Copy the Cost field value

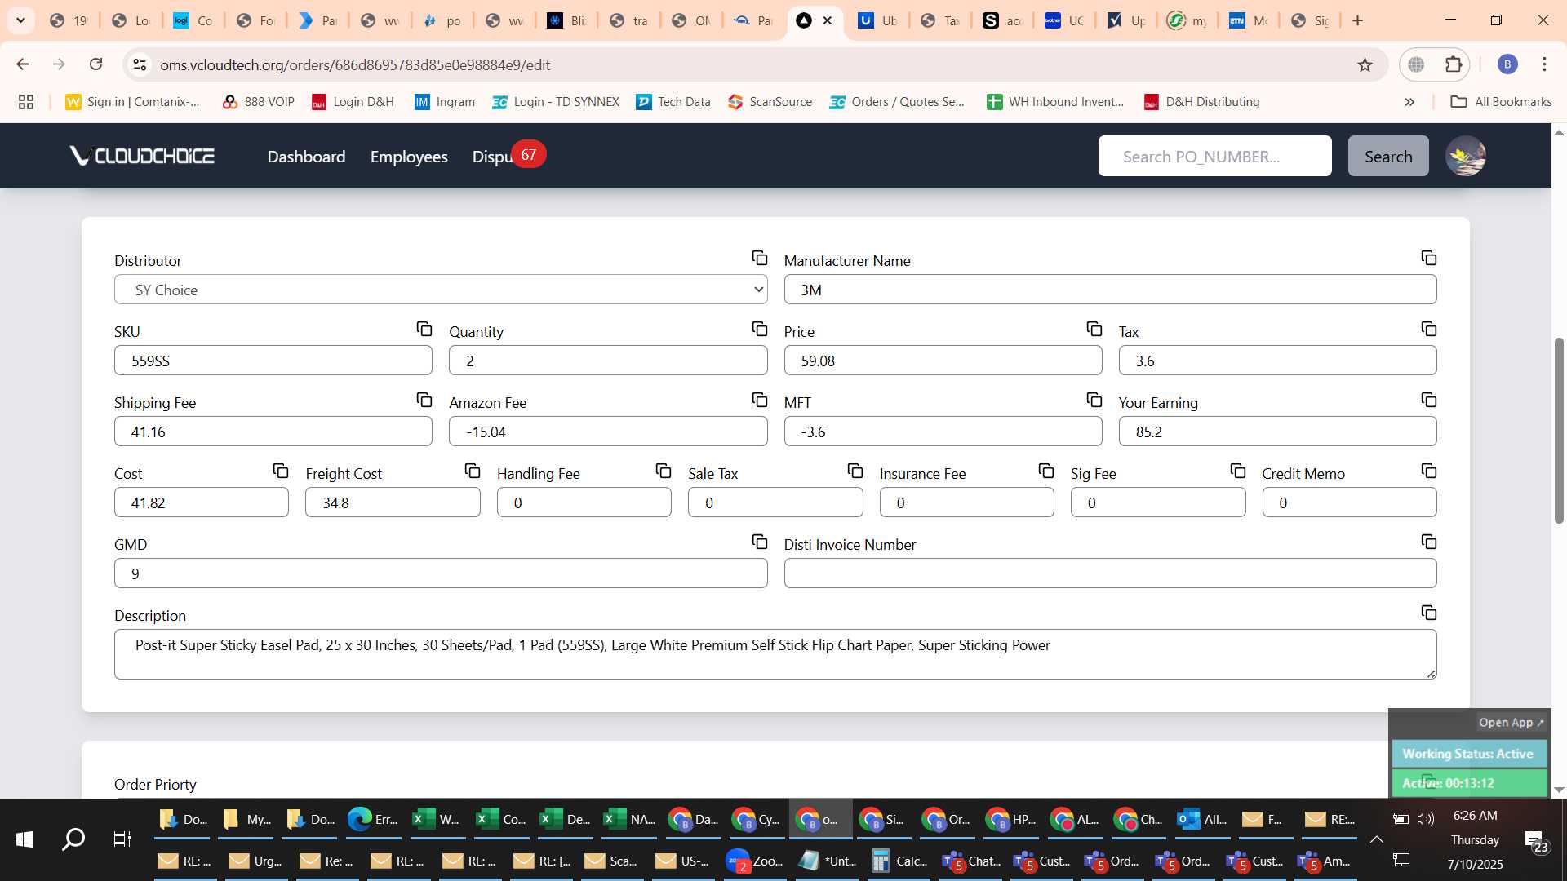pos(280,471)
